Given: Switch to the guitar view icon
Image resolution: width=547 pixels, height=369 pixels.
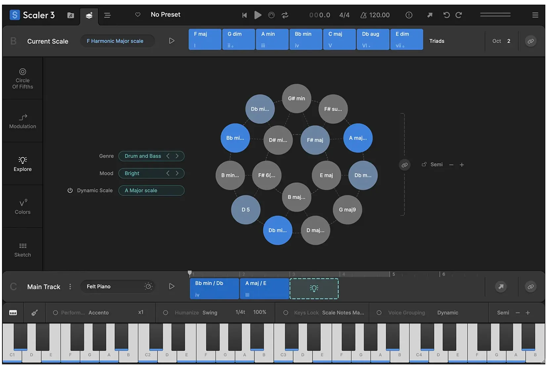Looking at the screenshot, I should coord(34,313).
